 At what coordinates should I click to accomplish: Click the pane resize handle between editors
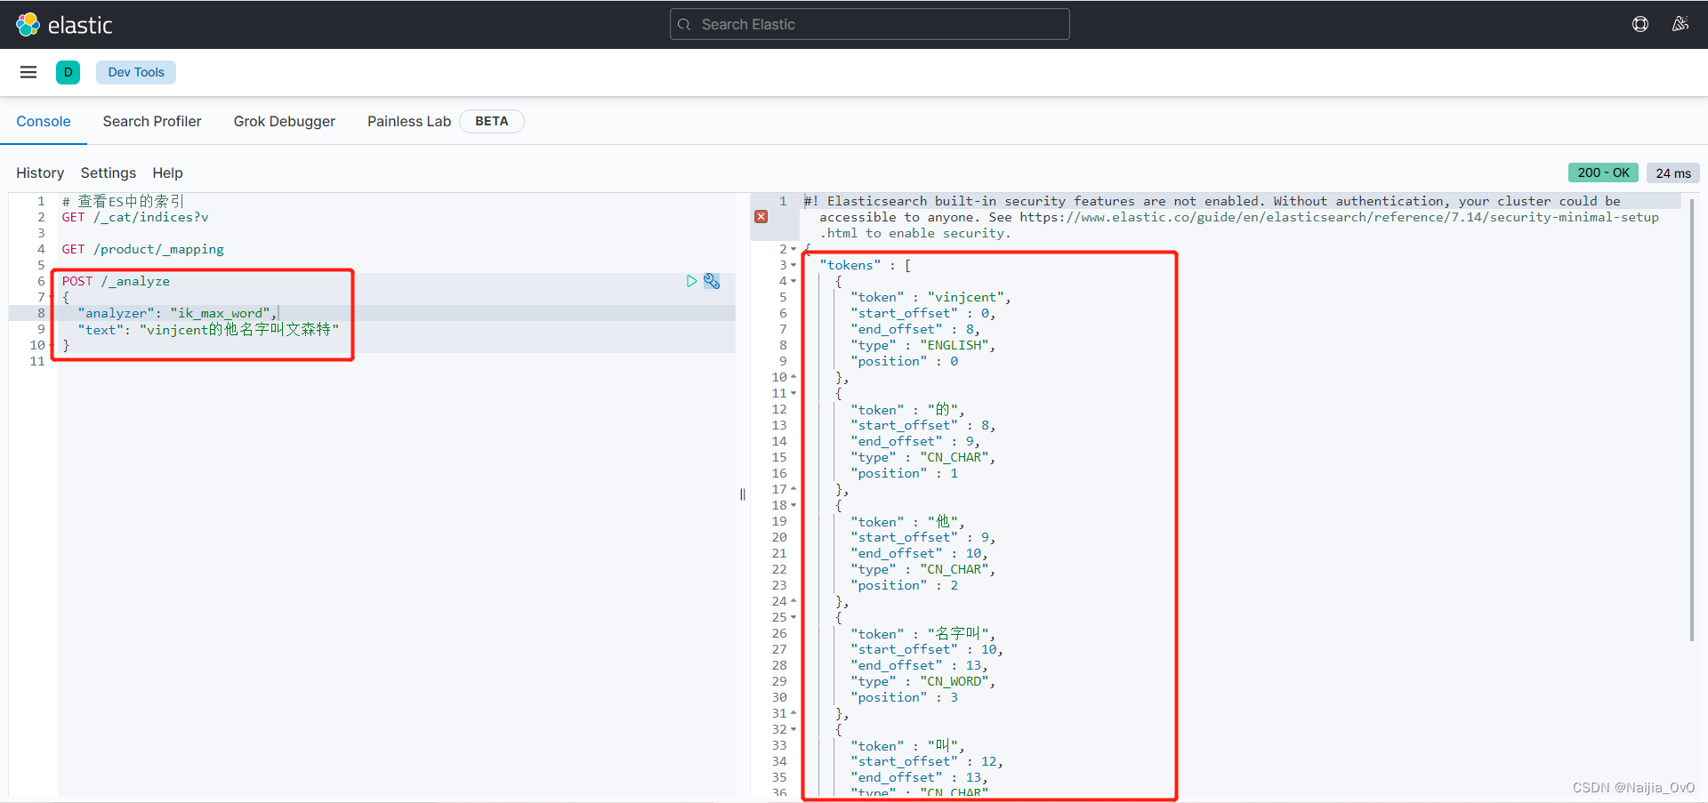coord(743,494)
